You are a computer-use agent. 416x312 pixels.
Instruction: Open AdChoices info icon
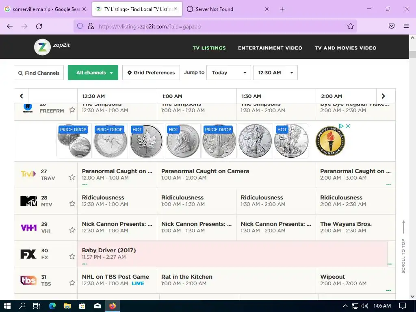341,126
